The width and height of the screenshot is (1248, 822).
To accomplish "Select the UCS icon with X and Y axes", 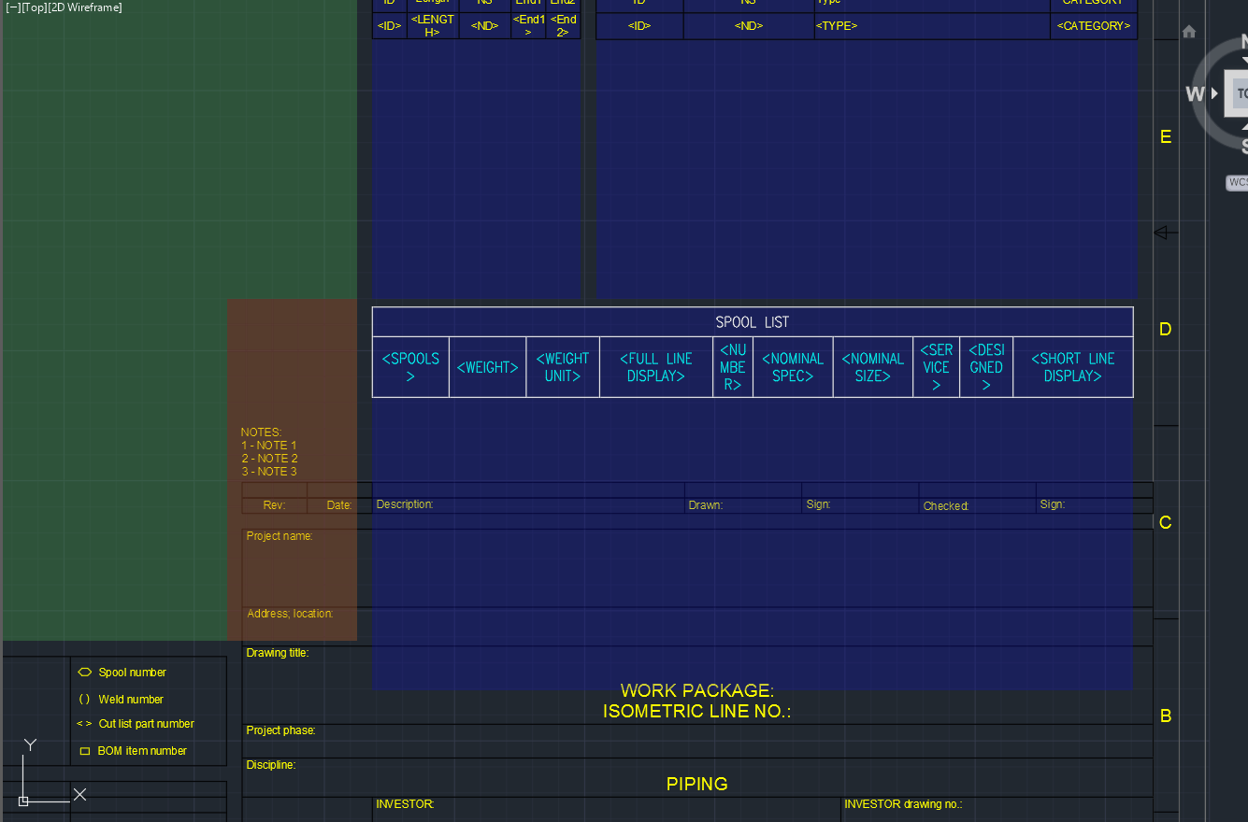I will [53, 772].
